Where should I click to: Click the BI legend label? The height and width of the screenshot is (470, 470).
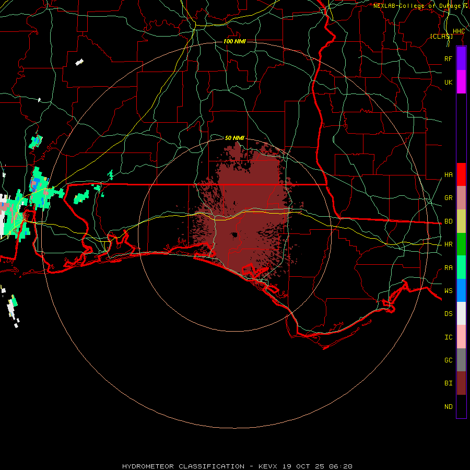click(x=448, y=383)
